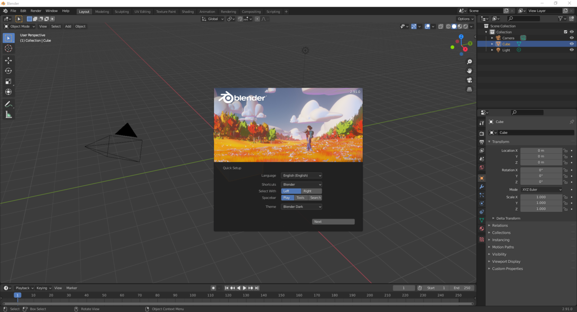This screenshot has width=577, height=312.
Task: Toggle the Collection exclude checkbox
Action: click(x=565, y=32)
